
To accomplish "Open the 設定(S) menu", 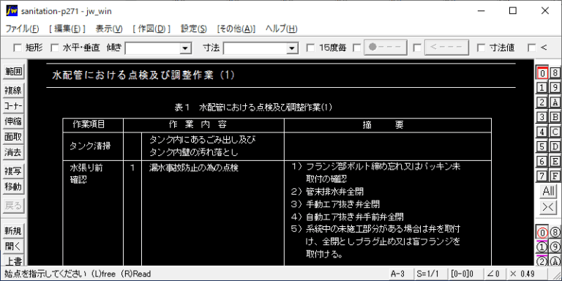I will [193, 29].
